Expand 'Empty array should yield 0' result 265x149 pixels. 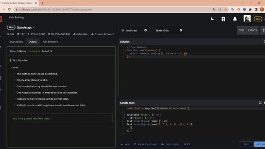15,80
